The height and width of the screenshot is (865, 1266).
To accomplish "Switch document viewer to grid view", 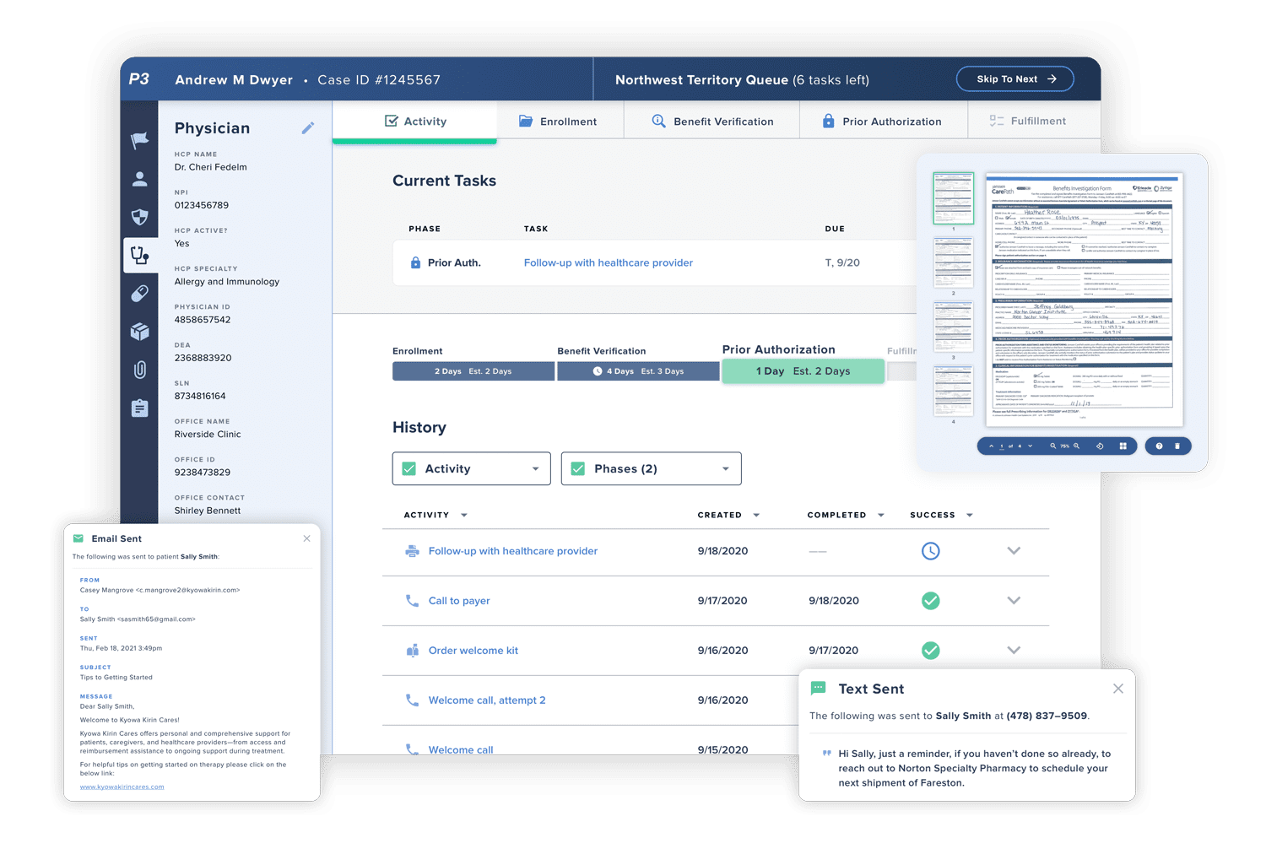I will (1123, 446).
